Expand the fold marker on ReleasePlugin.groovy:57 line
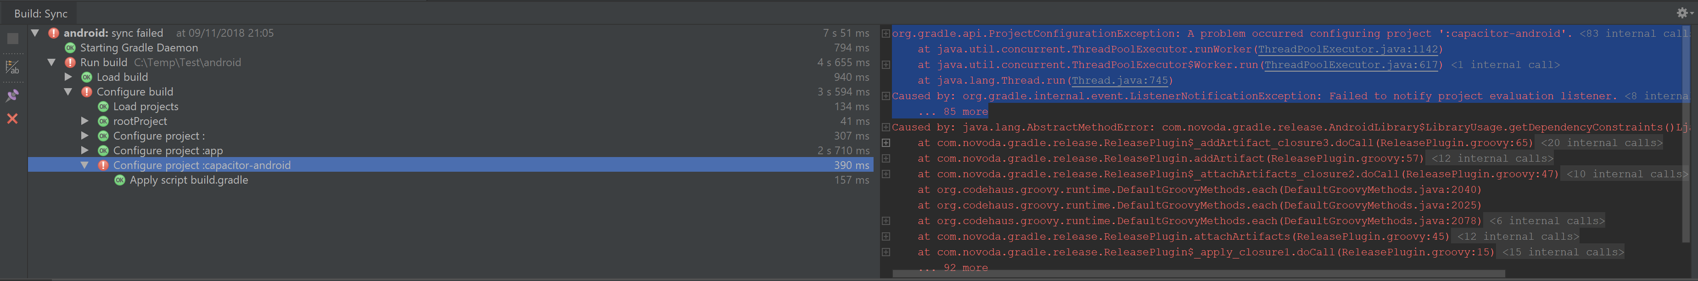The height and width of the screenshot is (281, 1698). coord(886,158)
